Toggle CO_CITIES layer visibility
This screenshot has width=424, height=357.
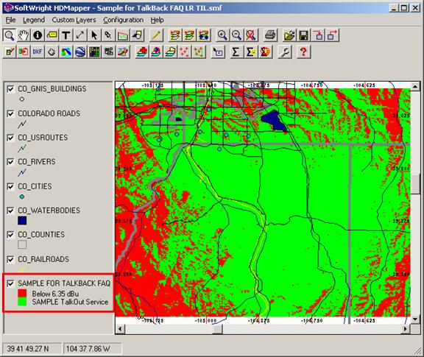point(10,186)
